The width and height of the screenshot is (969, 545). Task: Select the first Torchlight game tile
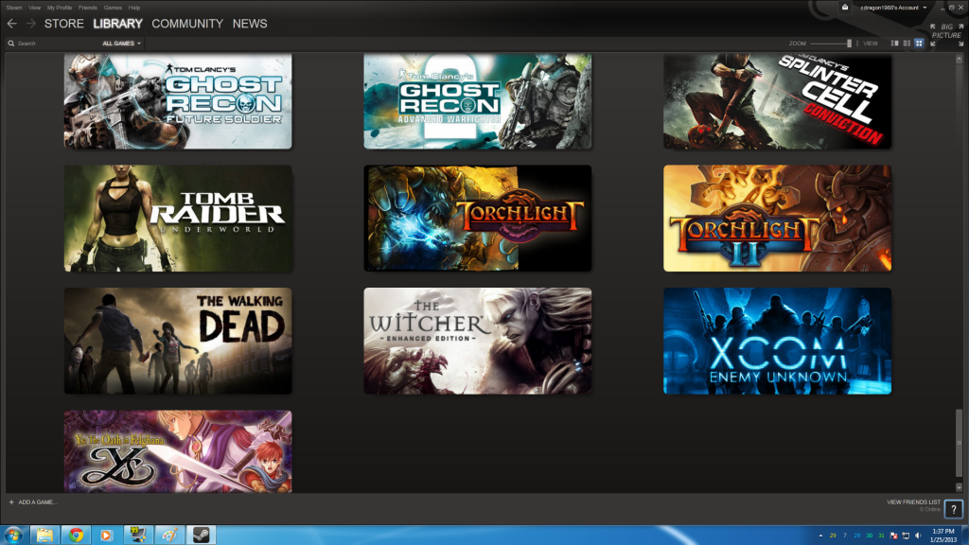478,219
